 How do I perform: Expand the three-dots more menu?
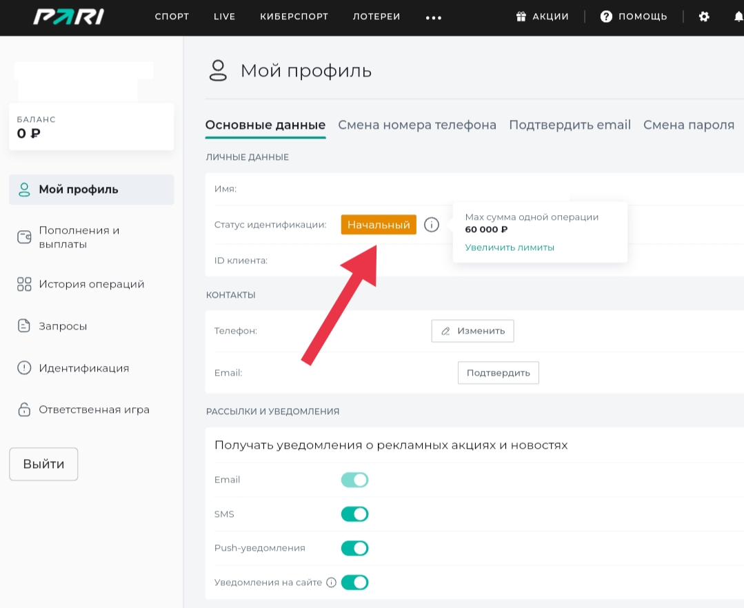click(433, 18)
